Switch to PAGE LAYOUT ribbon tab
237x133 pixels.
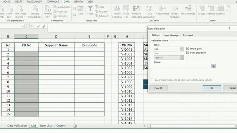click(x=34, y=1)
